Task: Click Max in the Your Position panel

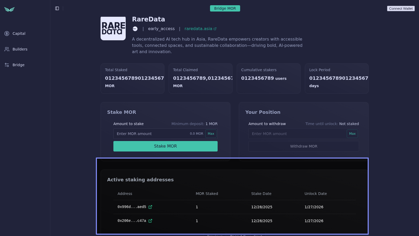Action: pyautogui.click(x=352, y=134)
